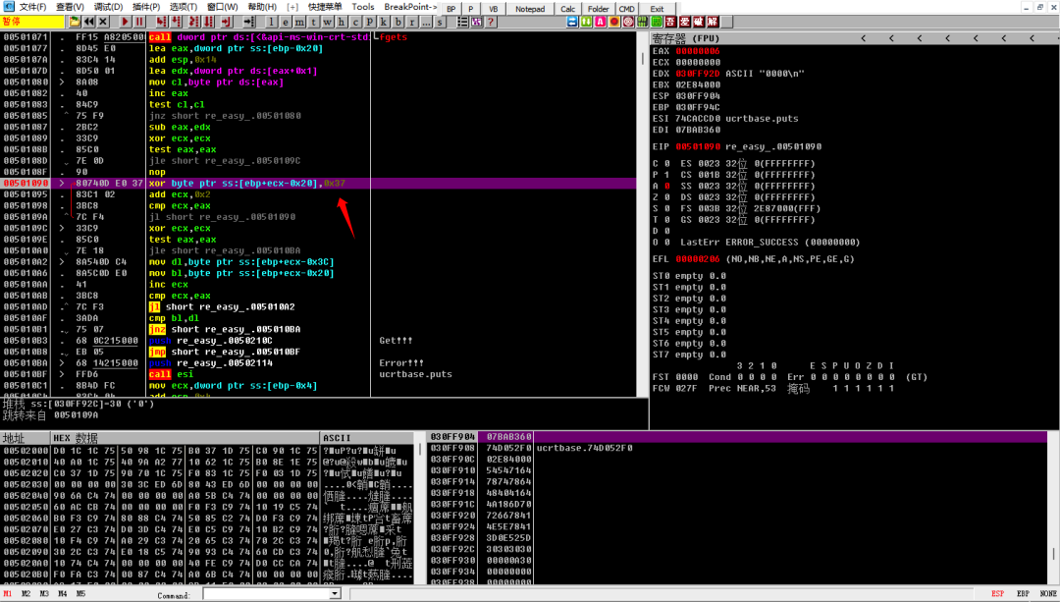Click the trace over toolbar icon

tap(208, 22)
